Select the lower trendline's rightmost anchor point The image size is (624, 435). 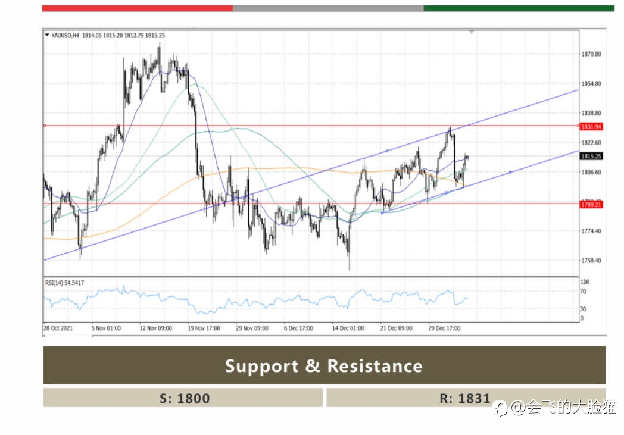[x=510, y=172]
